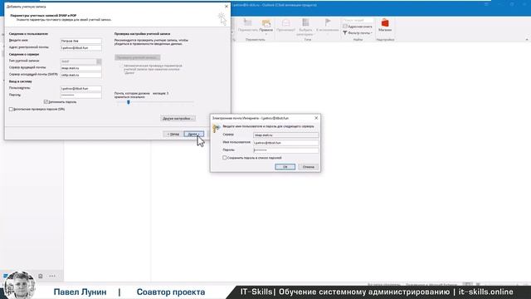Click the mail-to-keep-offline slider handle
Viewport: 531px width, 299px height.
129,102
